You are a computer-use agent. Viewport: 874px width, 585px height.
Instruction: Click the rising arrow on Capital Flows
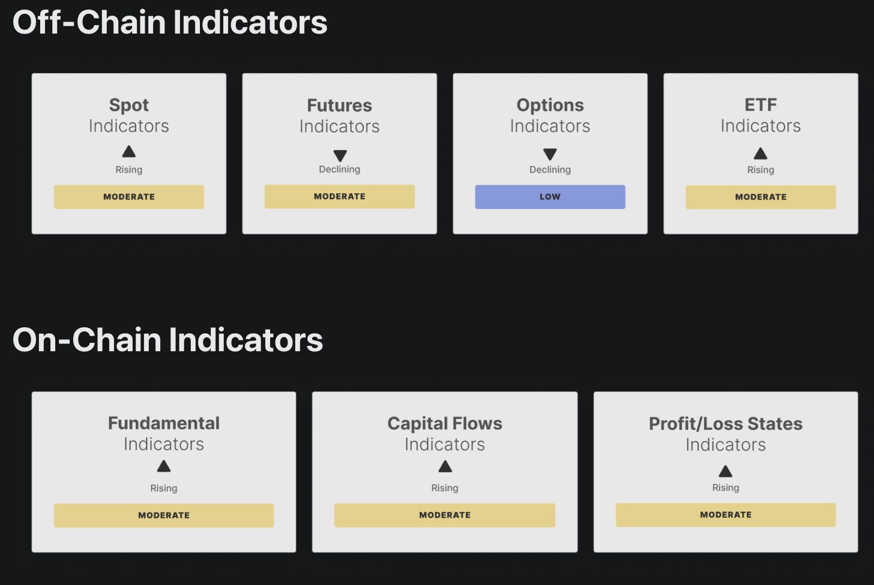pyautogui.click(x=445, y=466)
